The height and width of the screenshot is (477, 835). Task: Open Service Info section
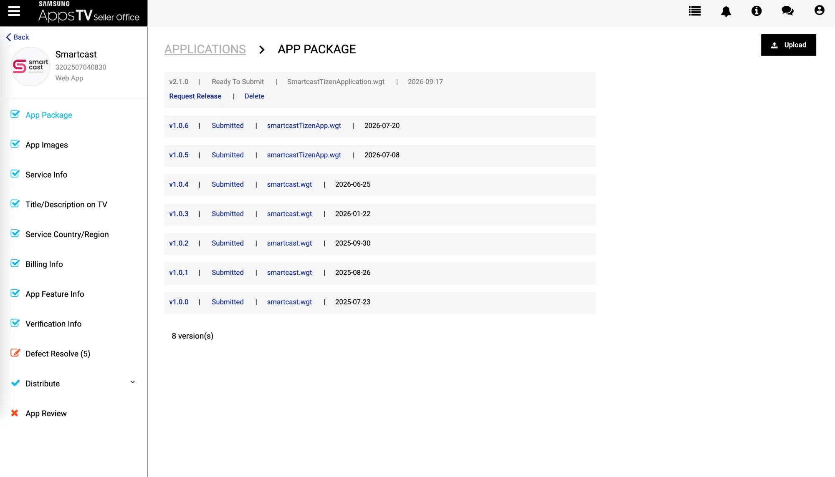46,175
